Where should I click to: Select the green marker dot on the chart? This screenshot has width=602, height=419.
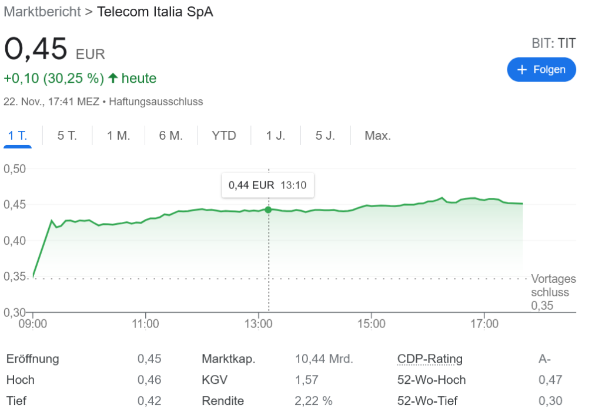[x=268, y=209]
